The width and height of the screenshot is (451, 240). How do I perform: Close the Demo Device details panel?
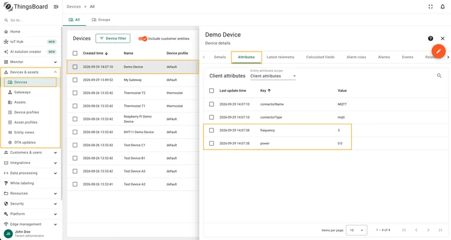[443, 38]
